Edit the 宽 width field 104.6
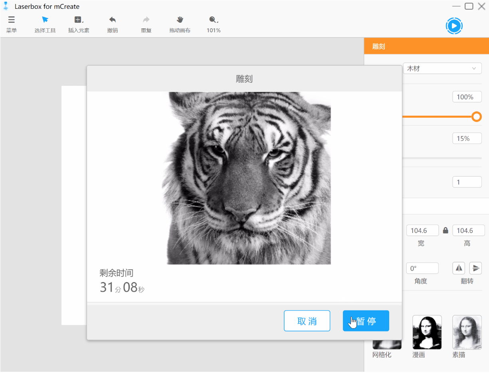 pos(422,231)
